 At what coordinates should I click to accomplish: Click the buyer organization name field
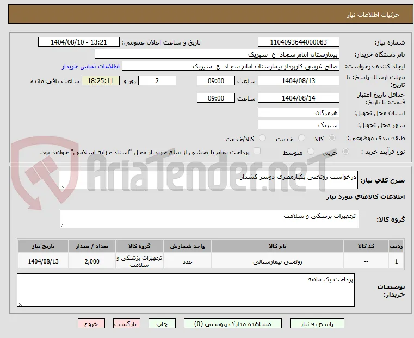pos(217,54)
